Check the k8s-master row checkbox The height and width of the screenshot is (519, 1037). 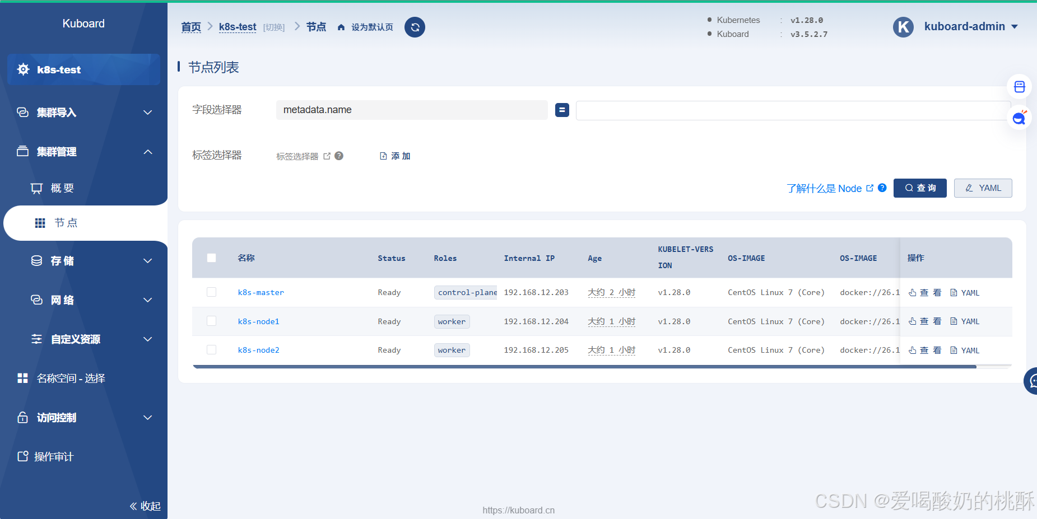click(x=211, y=292)
